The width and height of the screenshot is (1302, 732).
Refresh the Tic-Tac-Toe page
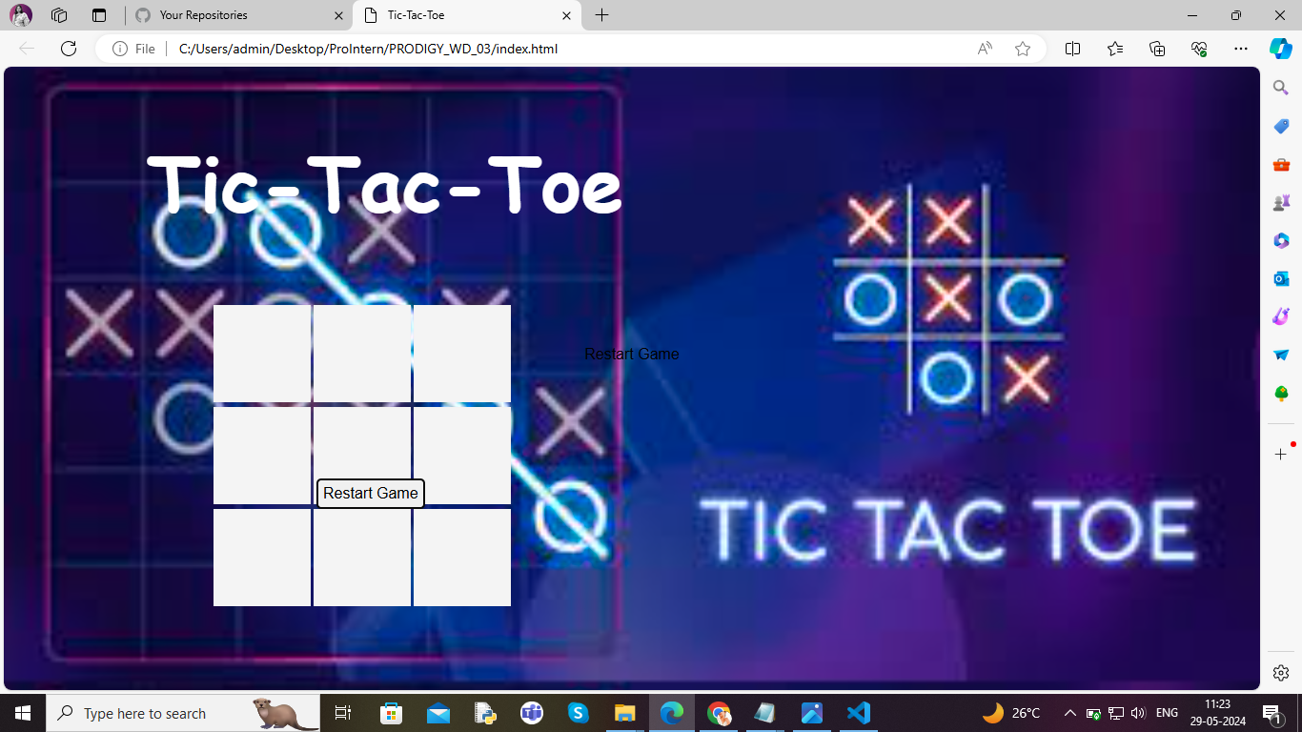point(69,49)
